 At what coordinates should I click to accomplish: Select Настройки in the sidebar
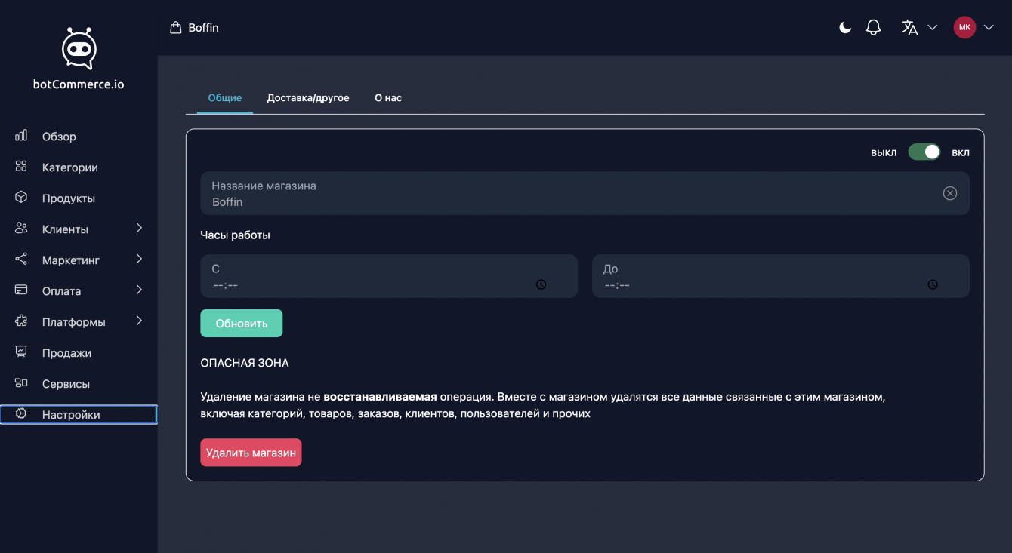pos(79,415)
